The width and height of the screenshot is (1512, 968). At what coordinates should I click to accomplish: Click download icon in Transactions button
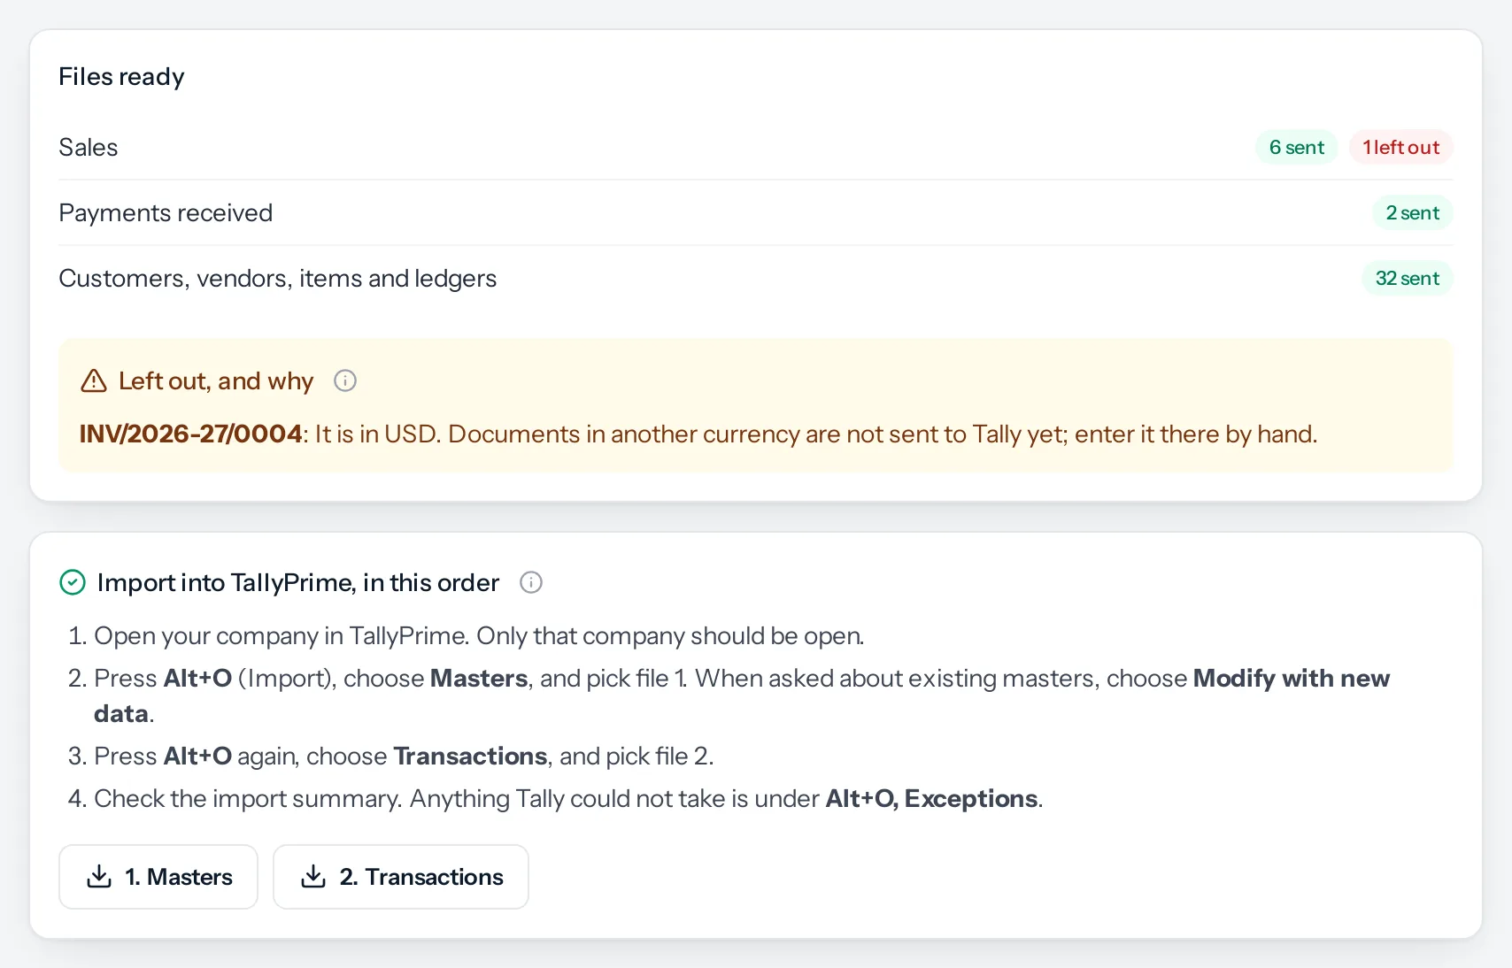[313, 877]
